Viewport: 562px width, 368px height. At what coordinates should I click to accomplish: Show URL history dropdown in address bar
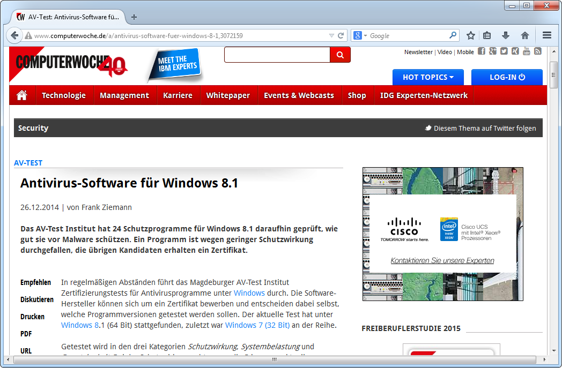pos(331,35)
